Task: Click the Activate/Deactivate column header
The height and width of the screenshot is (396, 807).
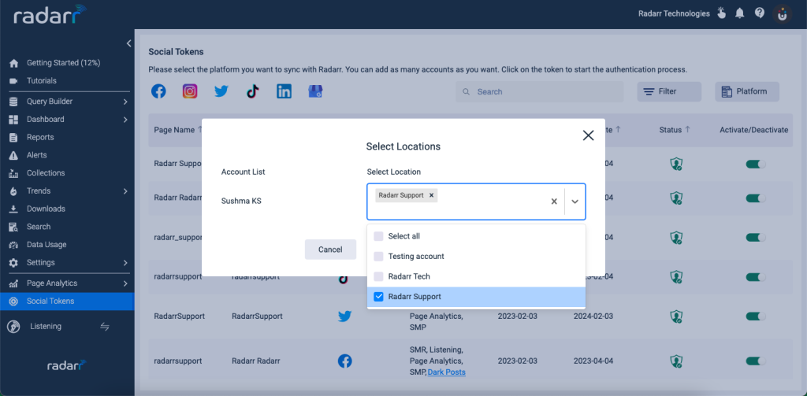Action: (x=753, y=130)
